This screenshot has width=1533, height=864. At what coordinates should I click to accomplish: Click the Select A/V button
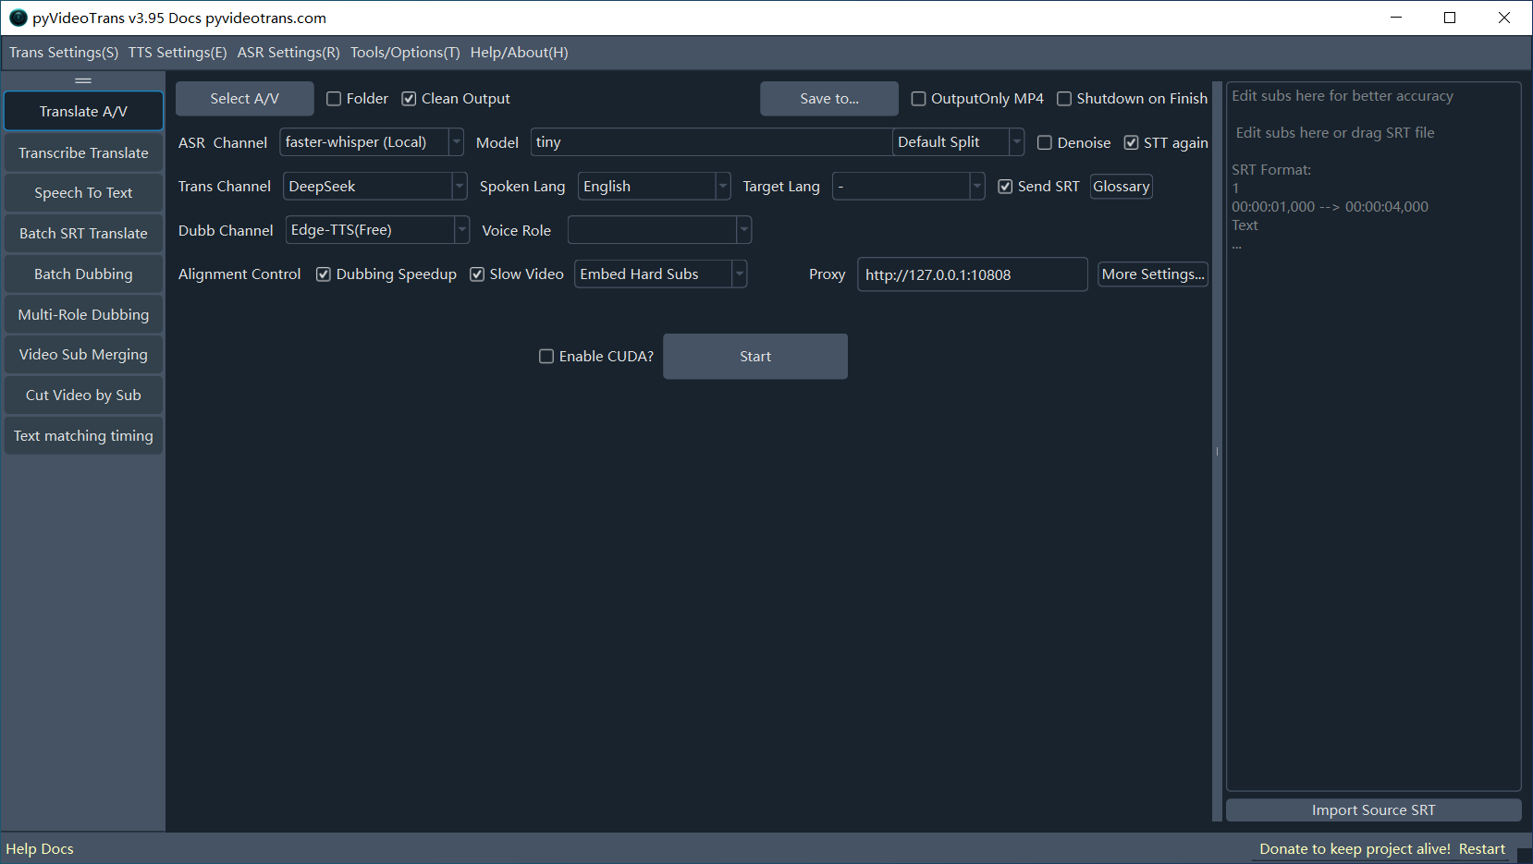point(244,99)
